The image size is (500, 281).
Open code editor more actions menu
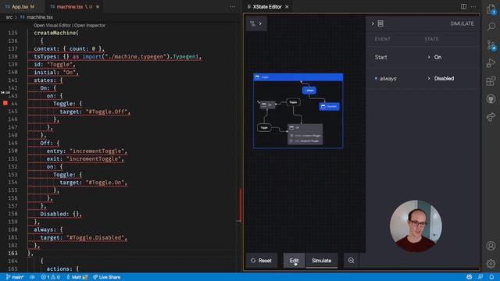pyautogui.click(x=233, y=7)
